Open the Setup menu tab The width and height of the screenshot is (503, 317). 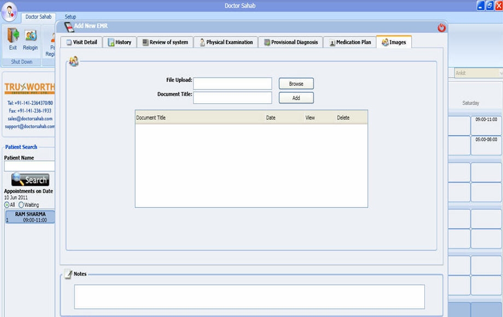tap(71, 17)
